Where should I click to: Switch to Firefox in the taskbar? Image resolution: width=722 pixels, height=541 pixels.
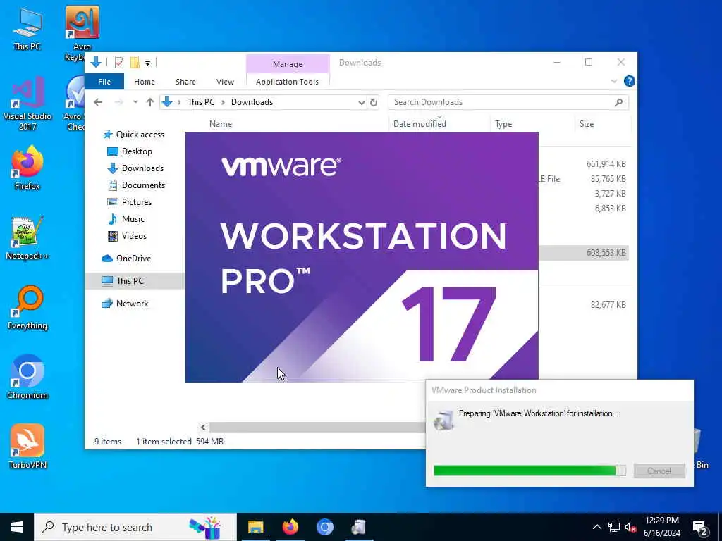pos(290,527)
